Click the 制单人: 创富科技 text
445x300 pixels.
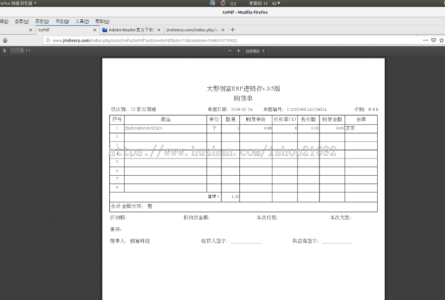click(x=130, y=241)
